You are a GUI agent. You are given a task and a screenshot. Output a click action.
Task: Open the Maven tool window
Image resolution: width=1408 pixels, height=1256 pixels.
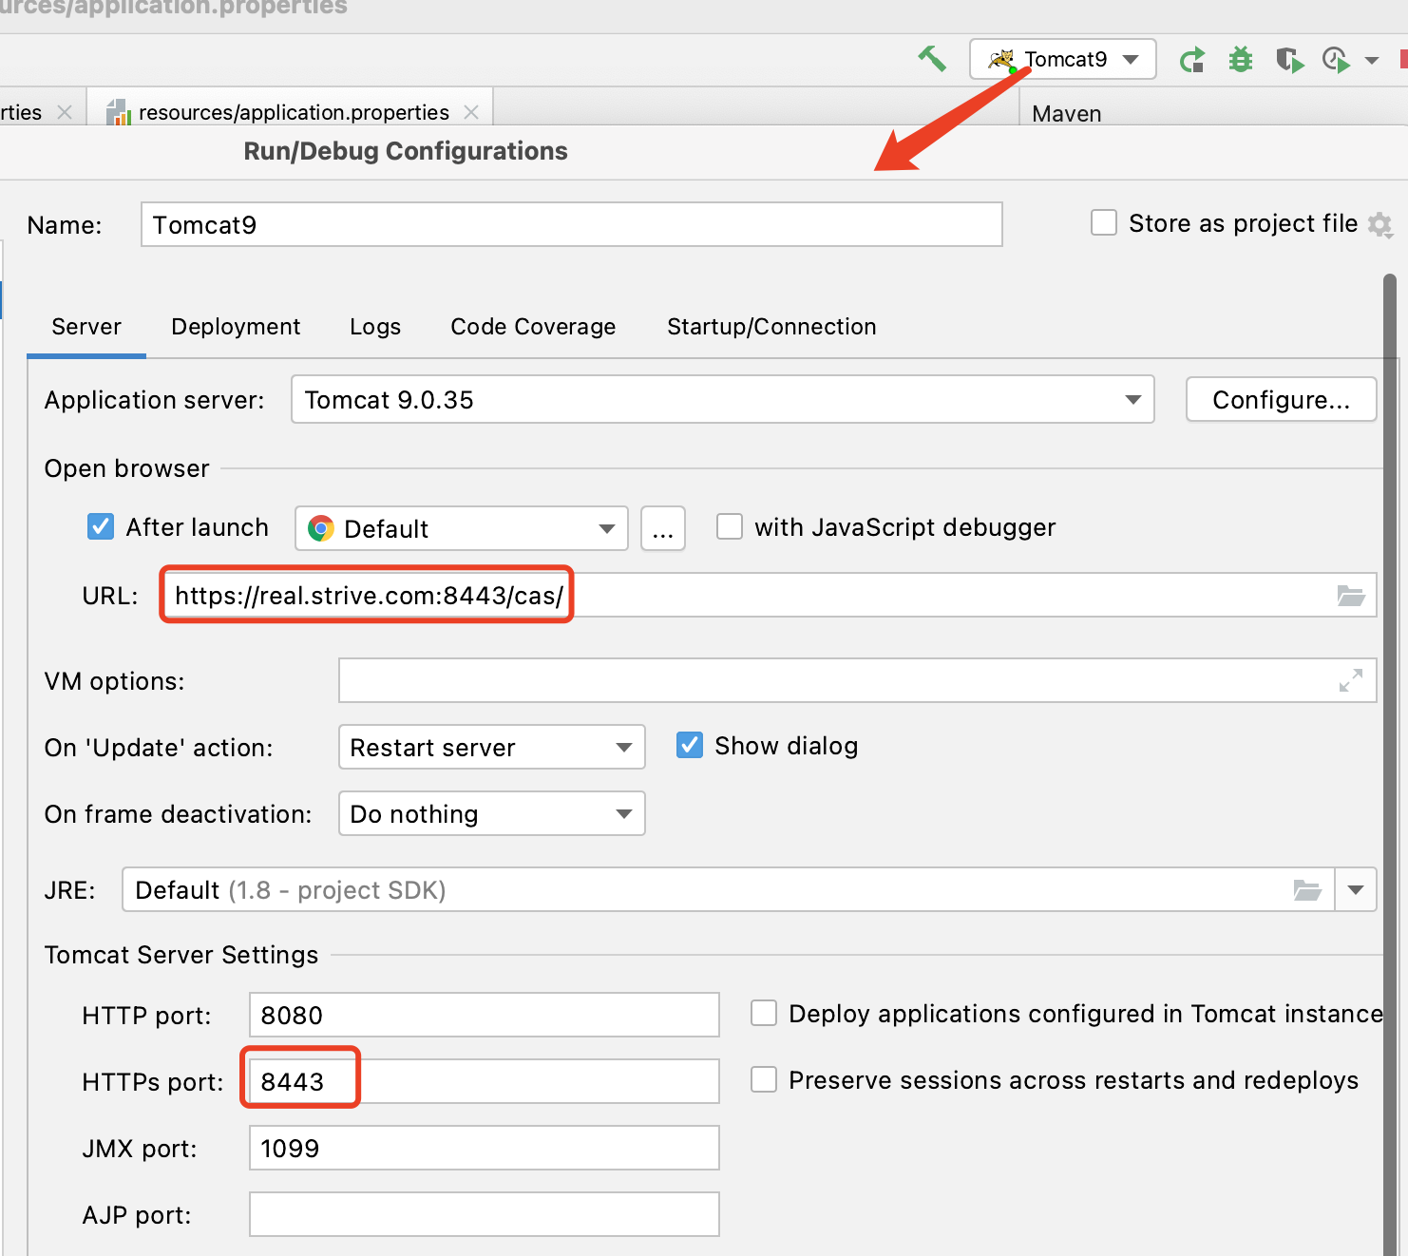click(1067, 113)
